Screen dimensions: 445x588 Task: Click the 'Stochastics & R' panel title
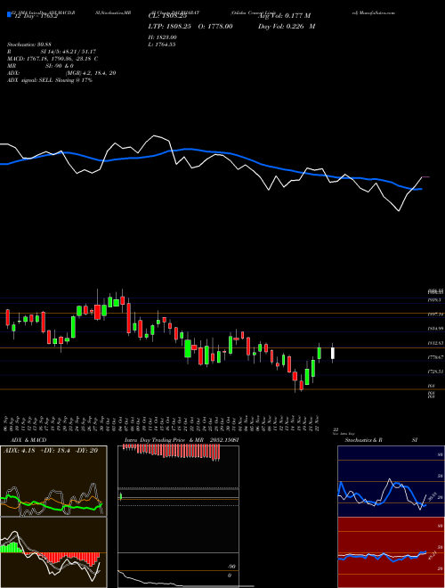click(363, 440)
